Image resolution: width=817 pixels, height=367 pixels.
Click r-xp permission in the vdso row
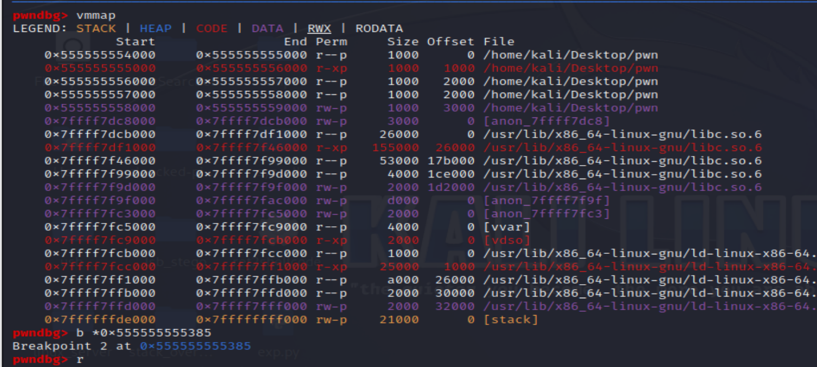click(x=331, y=240)
